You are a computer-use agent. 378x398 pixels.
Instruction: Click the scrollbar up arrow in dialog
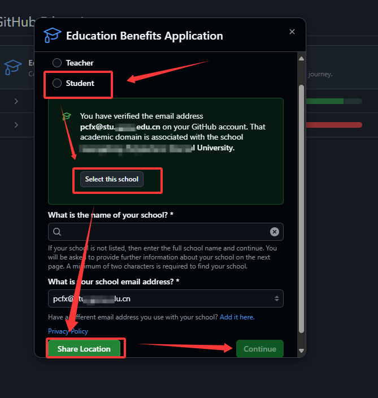pyautogui.click(x=301, y=59)
